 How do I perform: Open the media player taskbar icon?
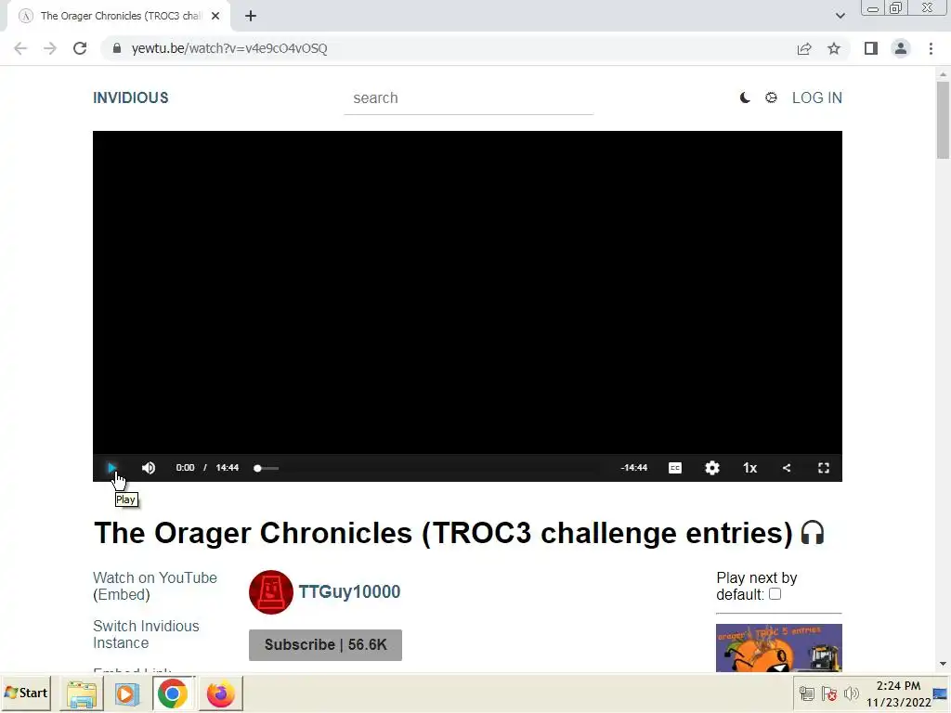126,694
